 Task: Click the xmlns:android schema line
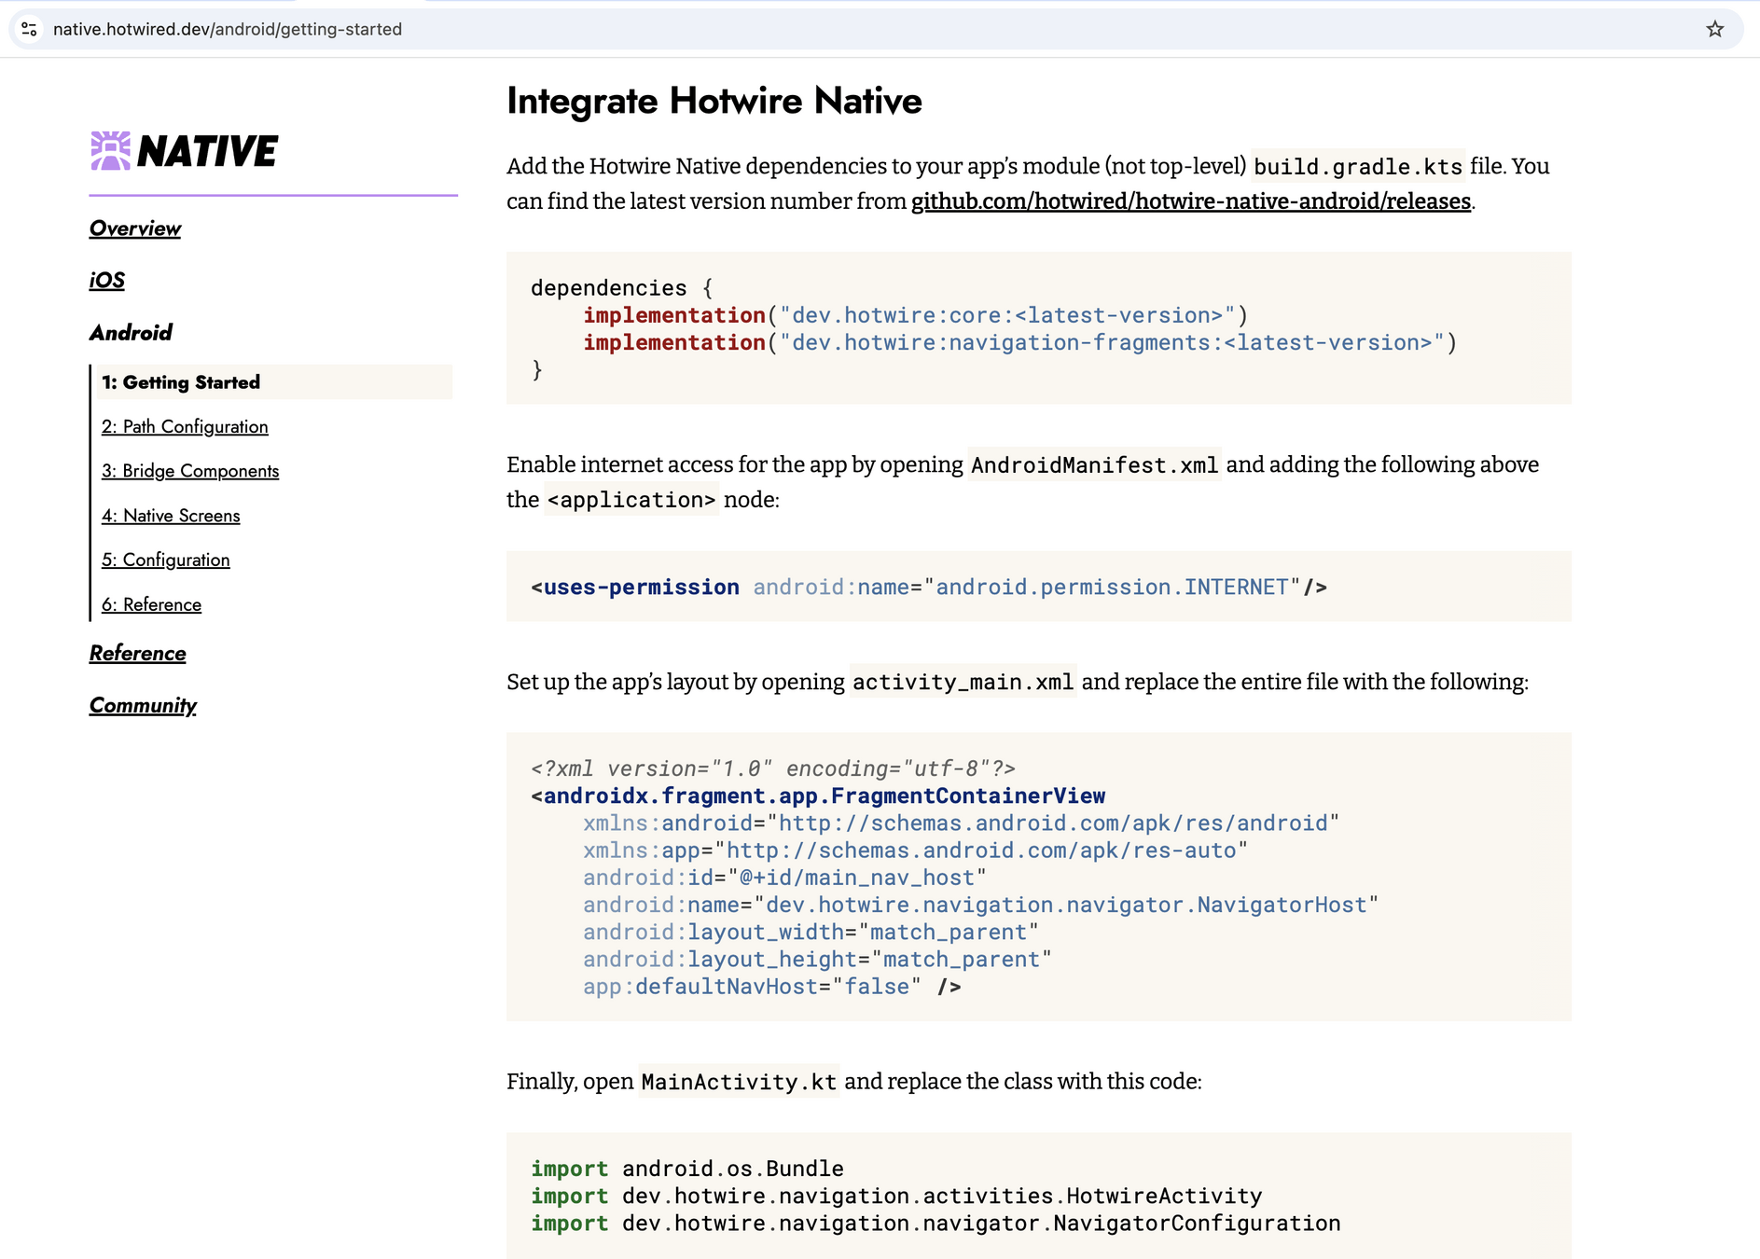(x=962, y=823)
